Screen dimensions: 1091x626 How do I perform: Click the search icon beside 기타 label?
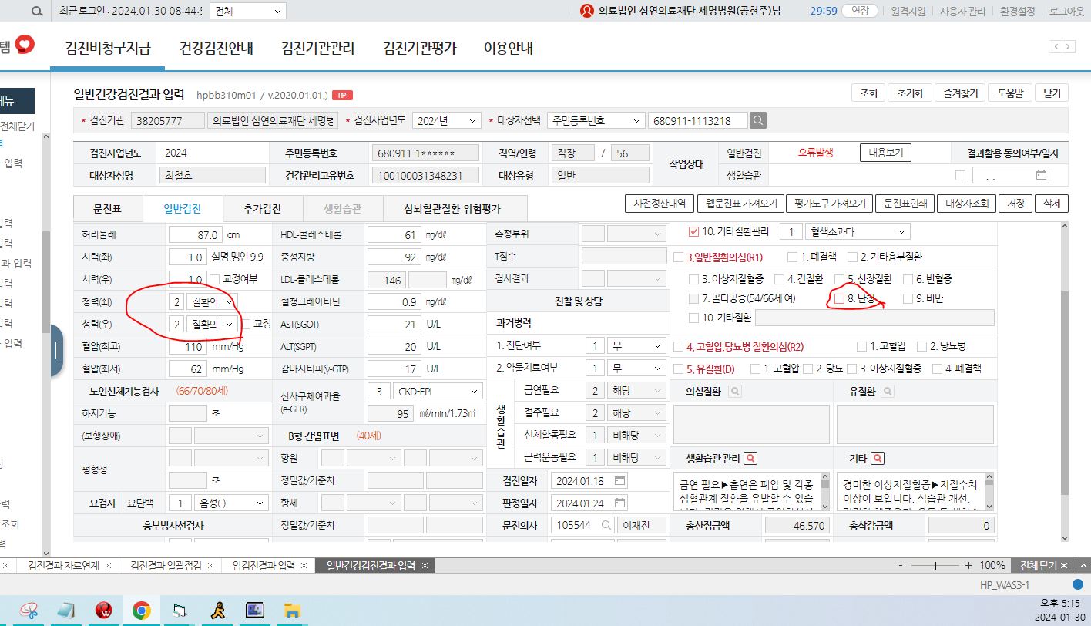(x=878, y=458)
